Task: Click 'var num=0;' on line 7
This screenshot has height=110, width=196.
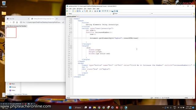Action: click(91, 31)
